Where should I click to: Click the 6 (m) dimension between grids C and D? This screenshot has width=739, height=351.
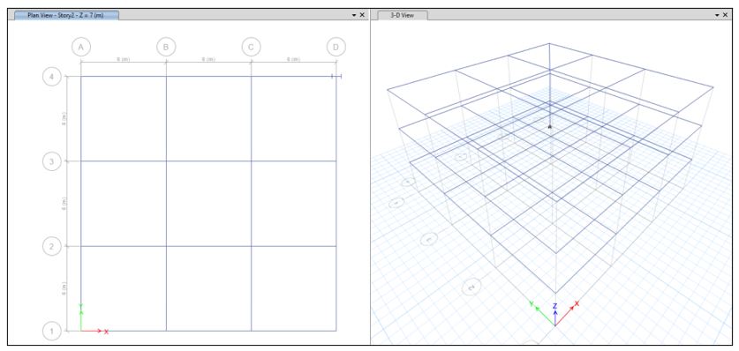tap(293, 59)
